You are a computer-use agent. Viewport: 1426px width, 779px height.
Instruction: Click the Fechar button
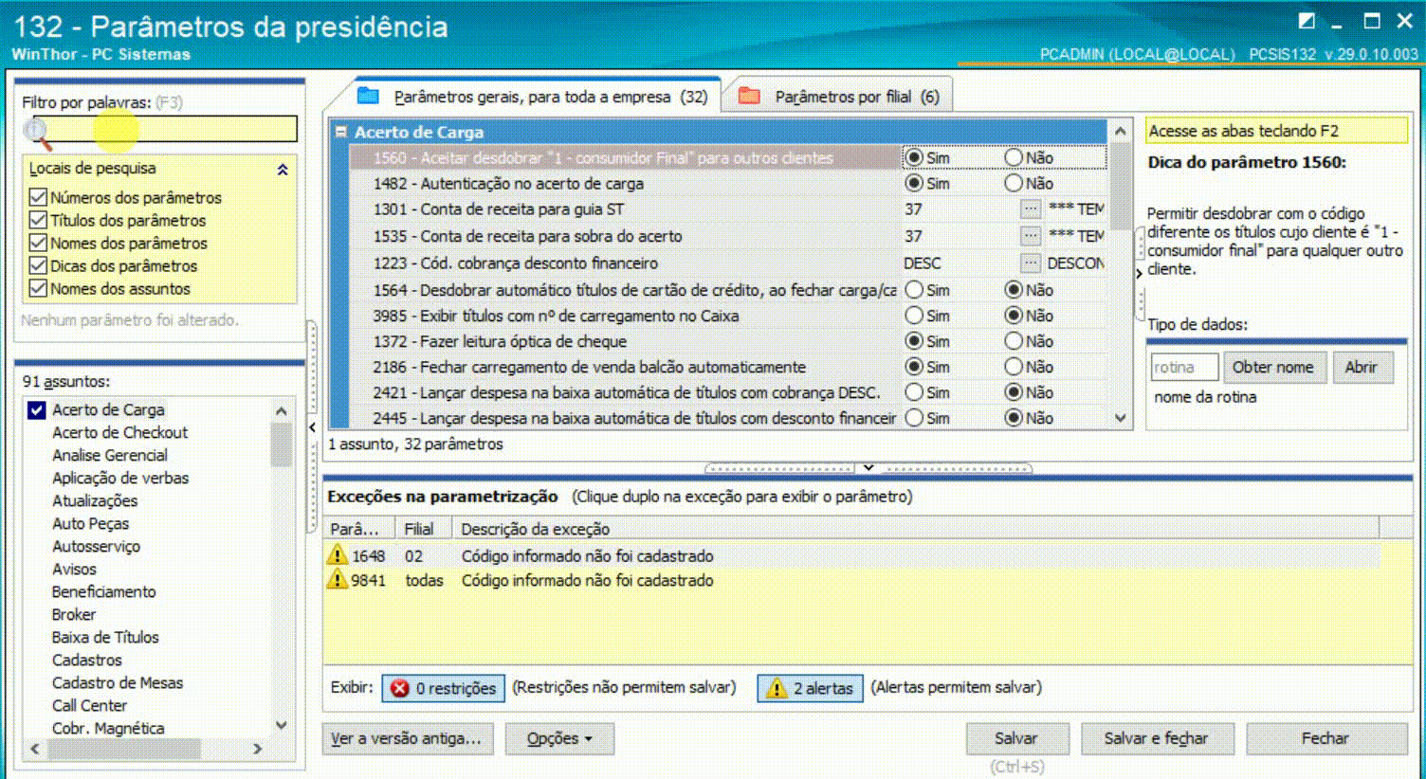tap(1325, 738)
